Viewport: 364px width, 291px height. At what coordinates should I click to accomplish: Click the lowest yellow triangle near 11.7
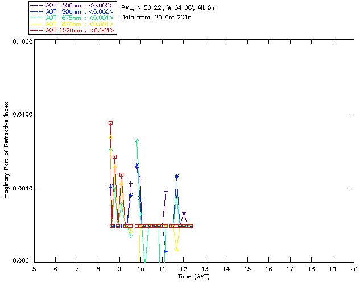pyautogui.click(x=177, y=250)
